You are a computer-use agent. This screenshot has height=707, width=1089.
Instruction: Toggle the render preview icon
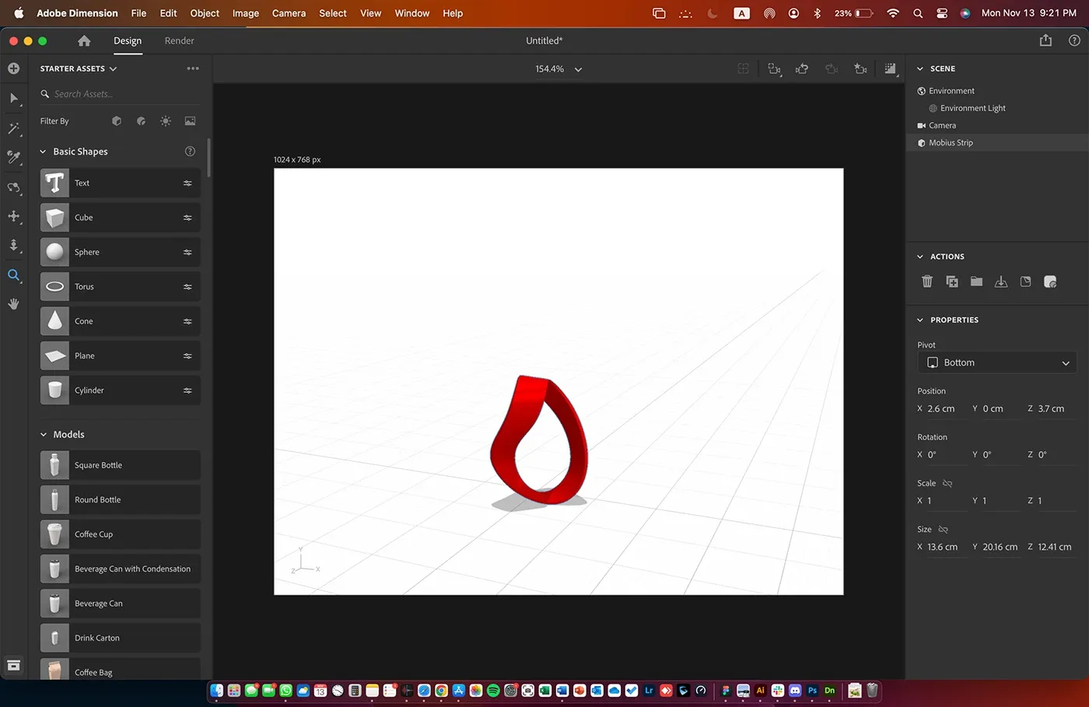[x=891, y=69]
